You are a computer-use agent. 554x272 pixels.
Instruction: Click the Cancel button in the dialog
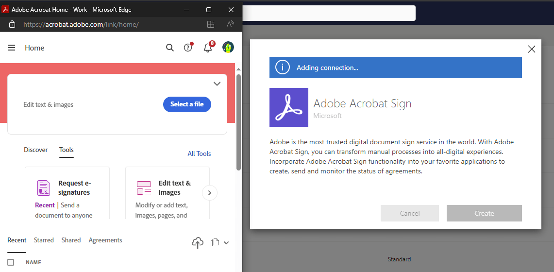(x=410, y=213)
